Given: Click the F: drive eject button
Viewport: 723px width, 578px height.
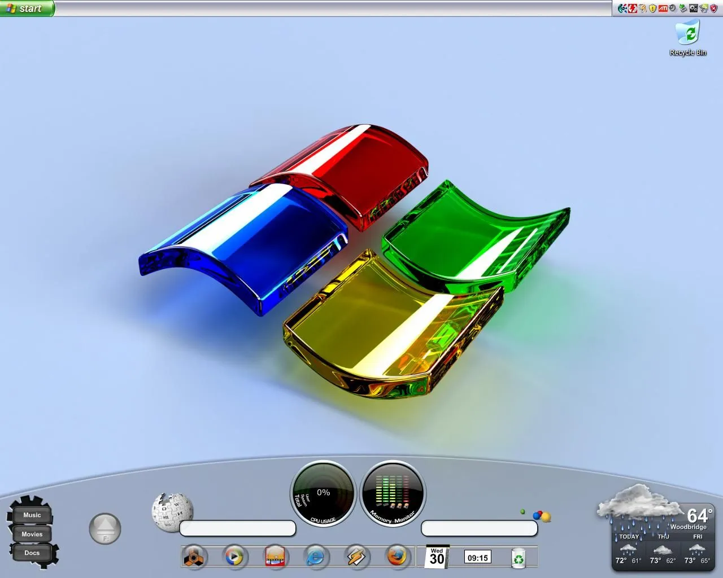Looking at the screenshot, I should (105, 528).
